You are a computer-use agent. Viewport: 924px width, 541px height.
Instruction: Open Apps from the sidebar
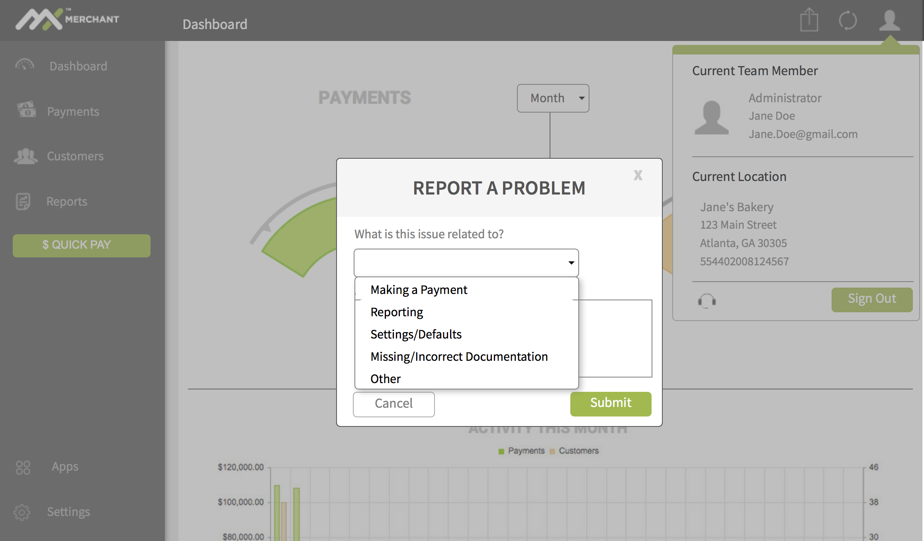[65, 467]
